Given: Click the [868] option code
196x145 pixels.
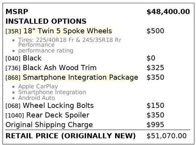Looking at the screenshot, I should tap(13, 78).
